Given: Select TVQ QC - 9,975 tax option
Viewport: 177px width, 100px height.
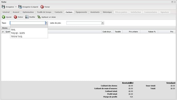Looking at the screenshot, I should tap(29, 33).
